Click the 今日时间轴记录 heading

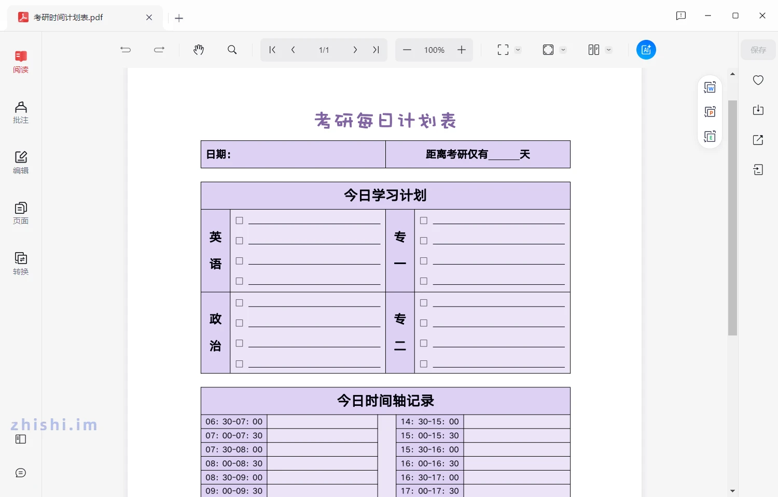click(x=385, y=401)
